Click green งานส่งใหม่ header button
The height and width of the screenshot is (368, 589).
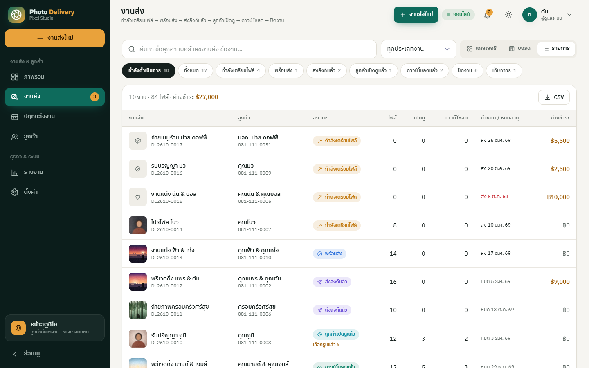416,15
